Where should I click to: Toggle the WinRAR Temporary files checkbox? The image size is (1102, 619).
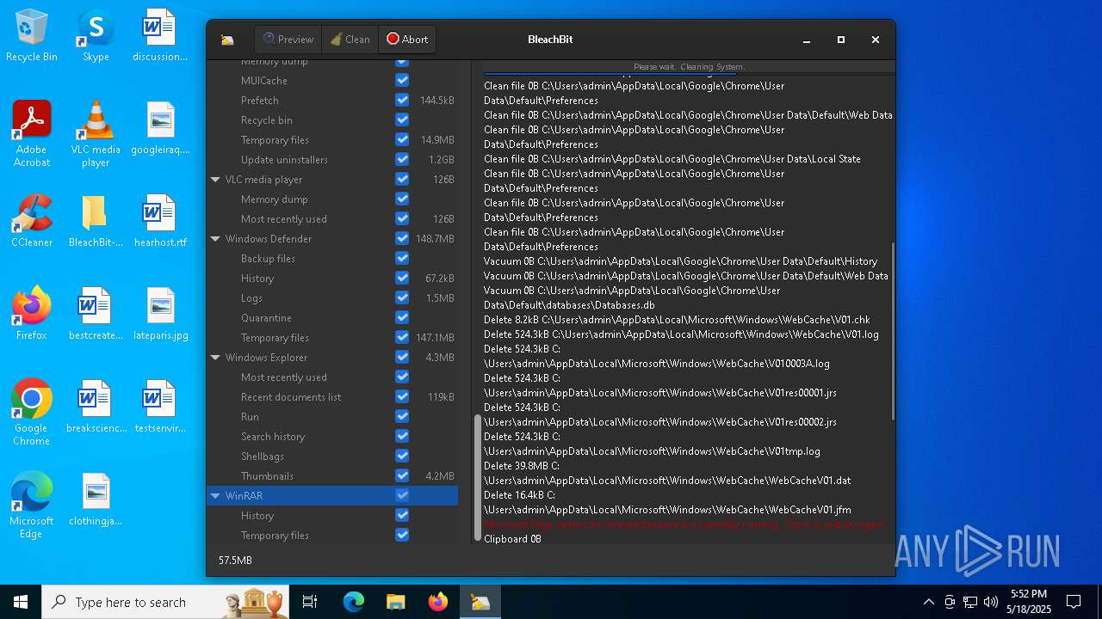(x=402, y=535)
